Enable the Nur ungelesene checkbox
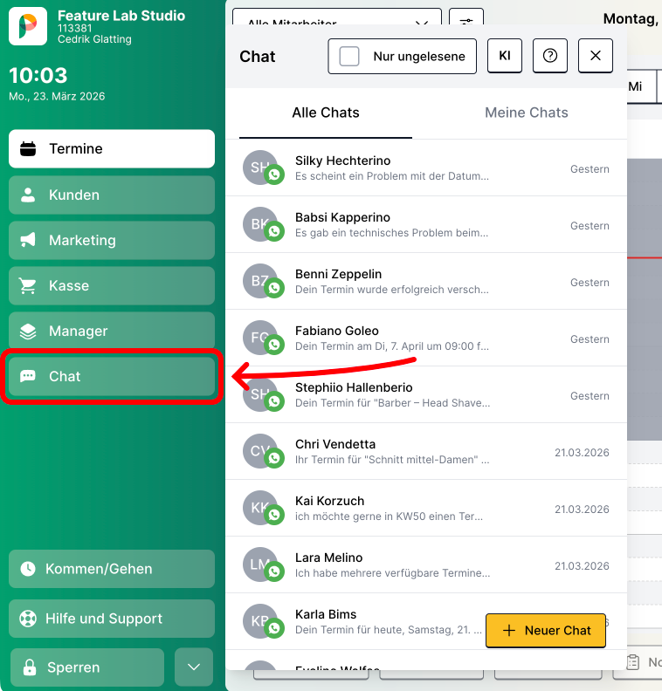Viewport: 662px width, 691px height. pos(349,57)
